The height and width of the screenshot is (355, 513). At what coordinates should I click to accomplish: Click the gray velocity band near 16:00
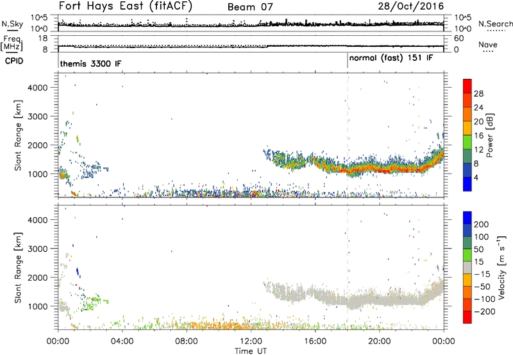click(x=315, y=293)
